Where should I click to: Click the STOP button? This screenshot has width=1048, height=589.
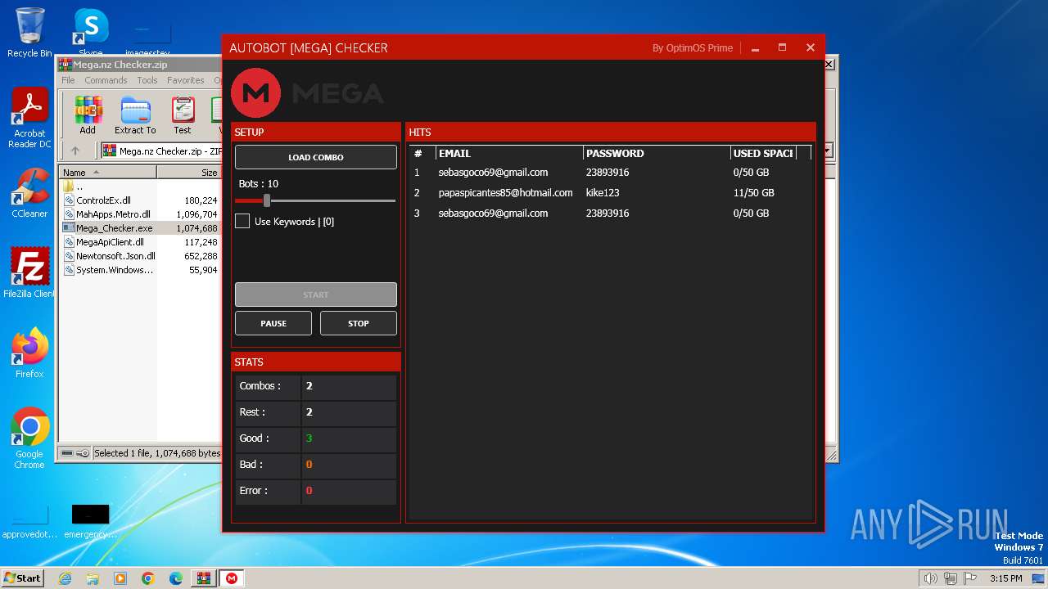tap(359, 323)
